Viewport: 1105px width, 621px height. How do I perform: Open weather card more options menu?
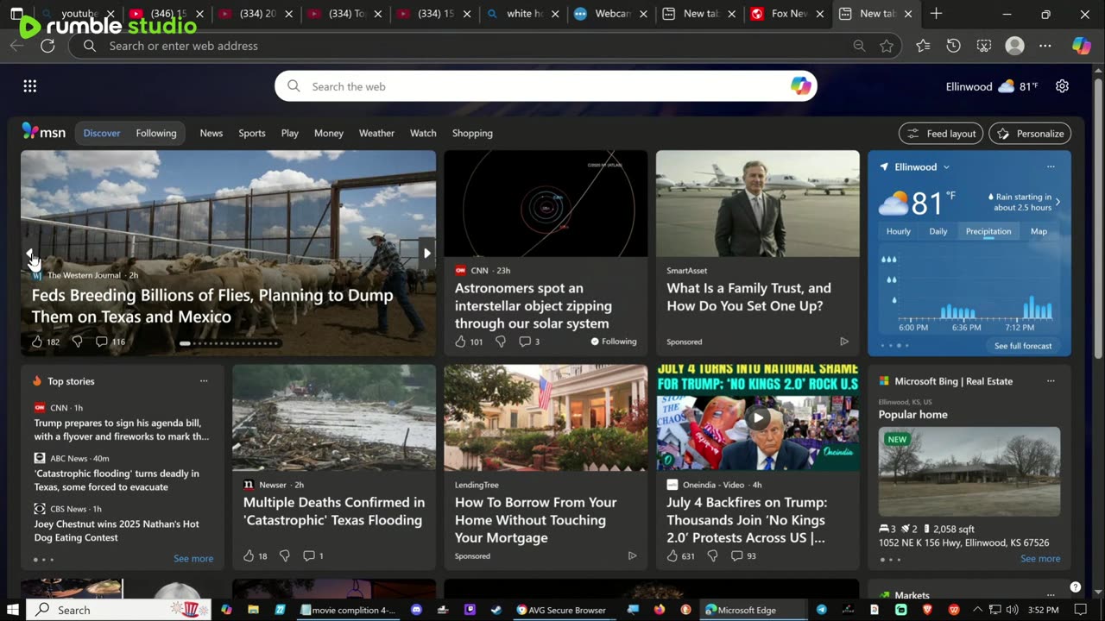pyautogui.click(x=1051, y=167)
